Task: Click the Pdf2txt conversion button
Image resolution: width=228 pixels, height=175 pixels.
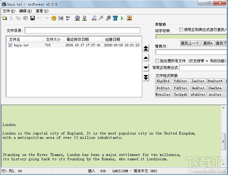Action: click(x=180, y=88)
